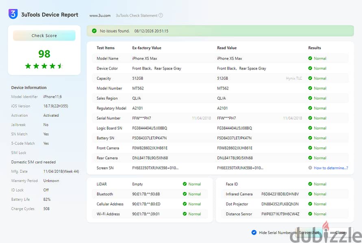Viewport: 362px width, 243px height.
Task: Select the Charge Cycles 508 value
Action: (x=46, y=209)
